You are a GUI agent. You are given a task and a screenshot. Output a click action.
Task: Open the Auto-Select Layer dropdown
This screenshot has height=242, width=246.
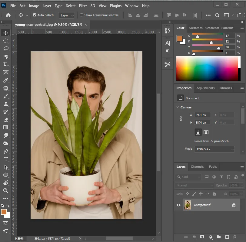point(67,15)
